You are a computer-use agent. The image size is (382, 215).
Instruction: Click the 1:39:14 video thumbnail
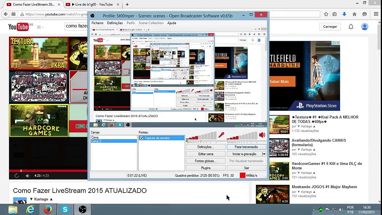279,148
